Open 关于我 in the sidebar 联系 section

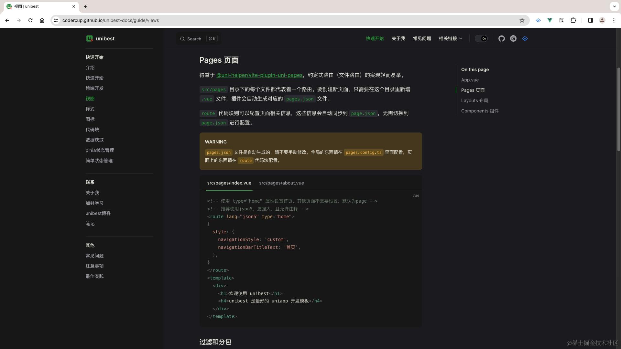pyautogui.click(x=93, y=193)
